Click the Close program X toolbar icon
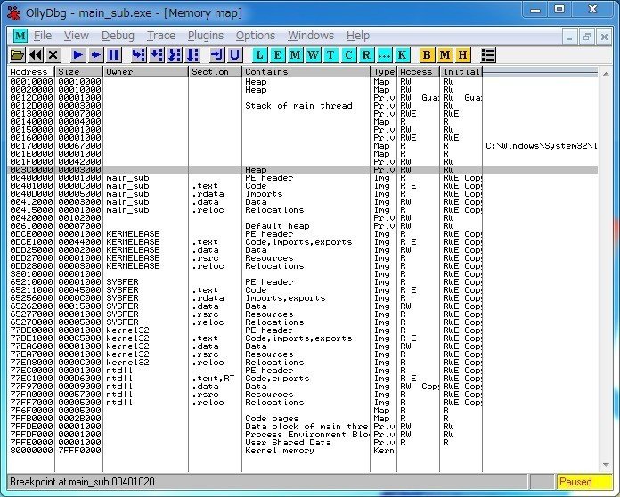The image size is (620, 497). pos(53,55)
